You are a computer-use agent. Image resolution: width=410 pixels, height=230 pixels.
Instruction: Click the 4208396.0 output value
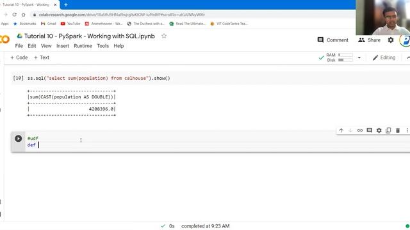tap(101, 109)
